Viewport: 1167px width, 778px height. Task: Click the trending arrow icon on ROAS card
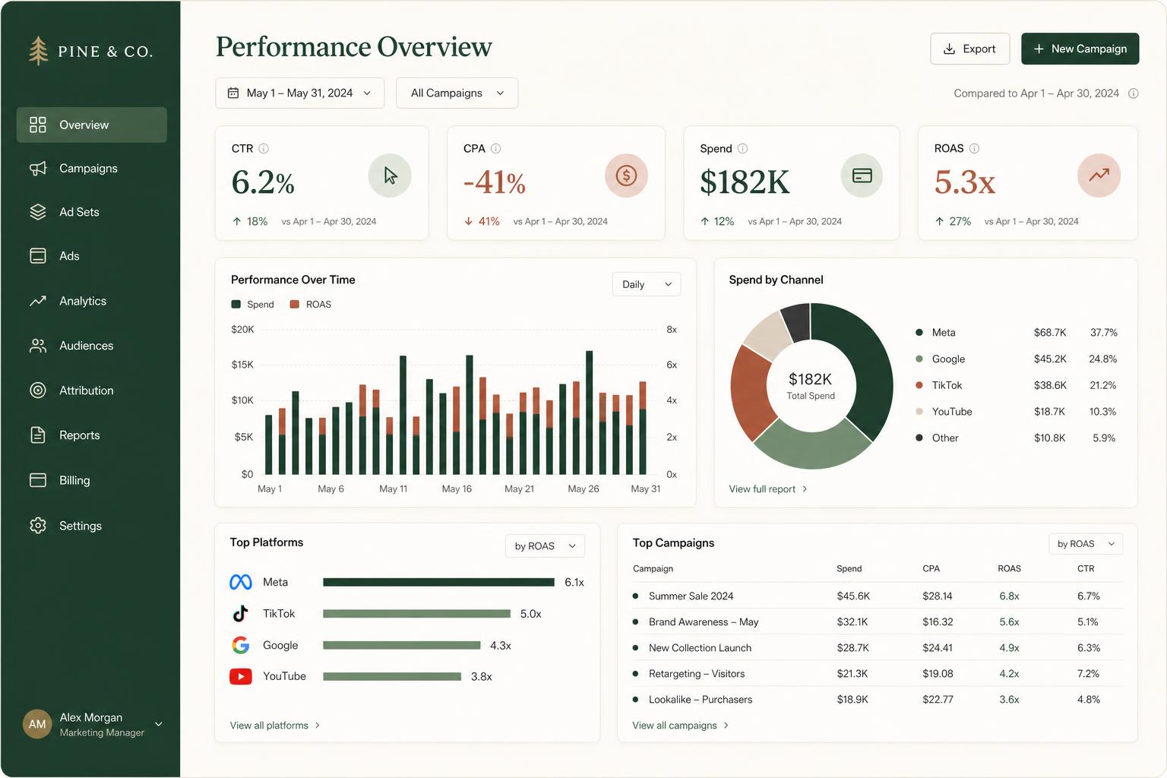coord(1099,176)
